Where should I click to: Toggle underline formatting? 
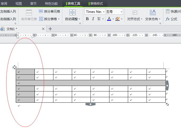(99, 19)
